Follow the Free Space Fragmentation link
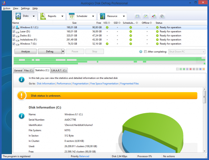 point(104,83)
